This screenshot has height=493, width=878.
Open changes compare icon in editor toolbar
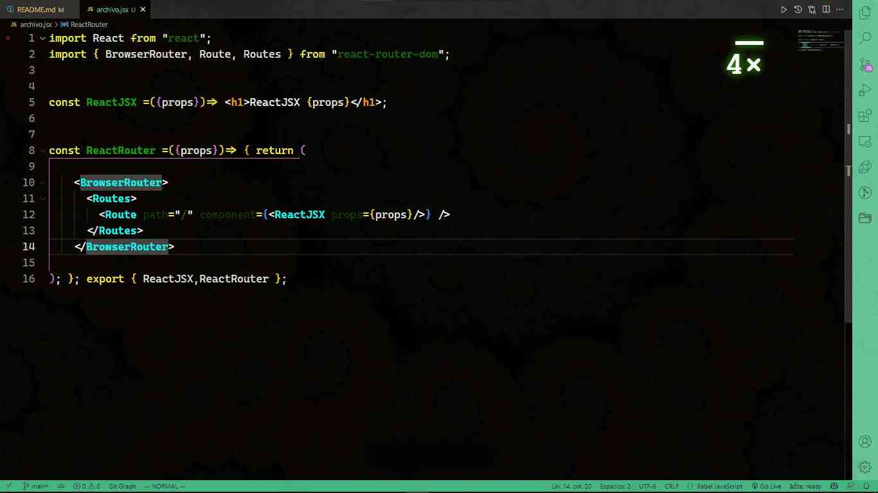point(812,10)
